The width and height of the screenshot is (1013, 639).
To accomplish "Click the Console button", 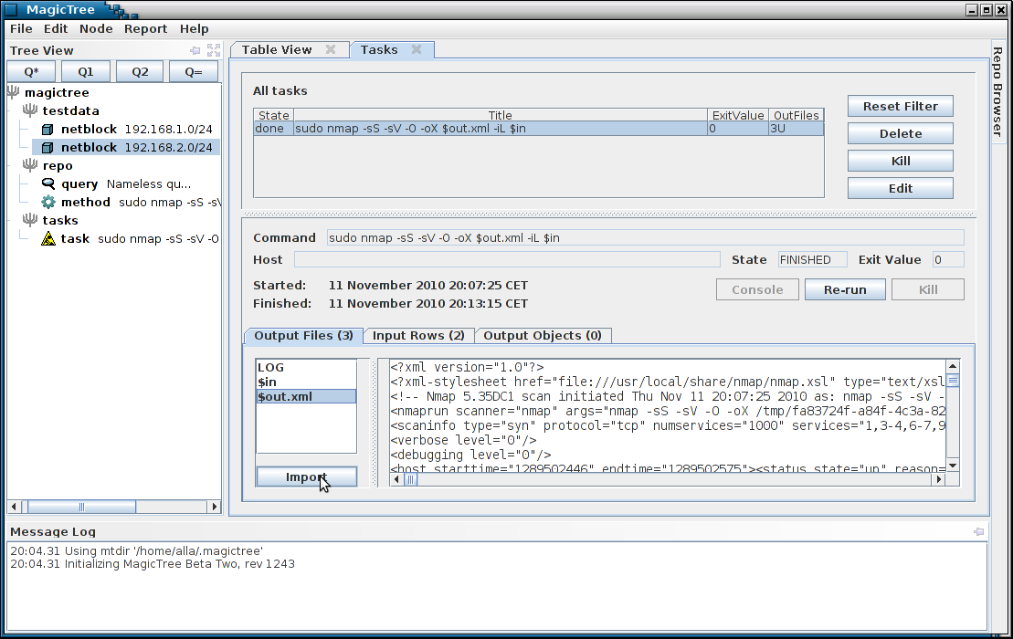I will (757, 289).
